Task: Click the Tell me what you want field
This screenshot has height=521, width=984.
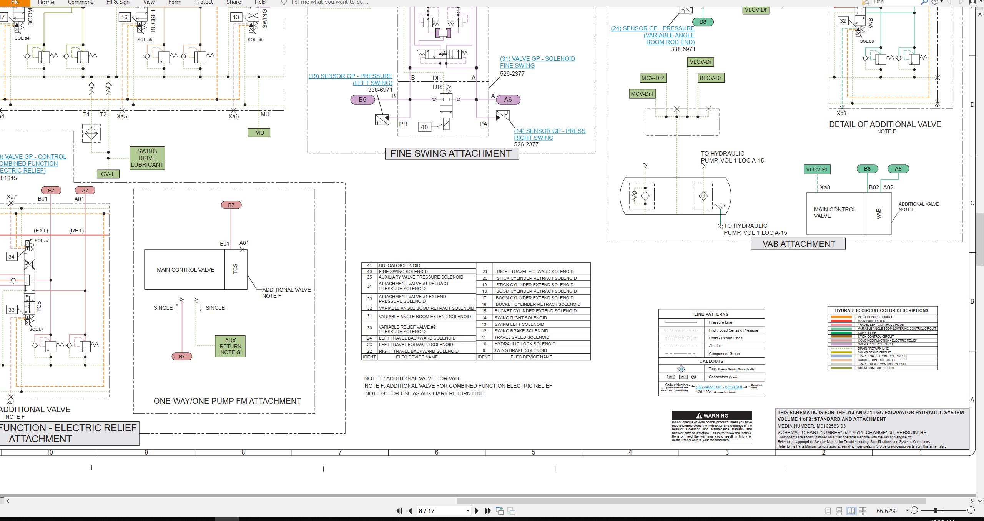Action: coord(330,2)
